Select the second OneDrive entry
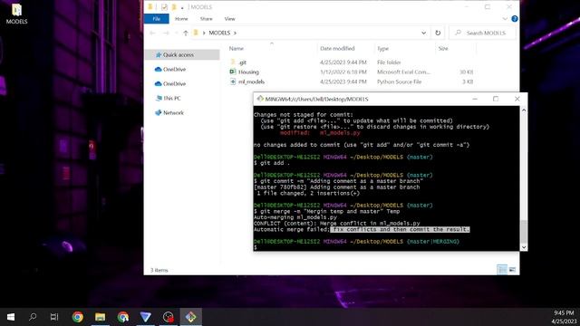This screenshot has height=326, width=580. pos(174,84)
